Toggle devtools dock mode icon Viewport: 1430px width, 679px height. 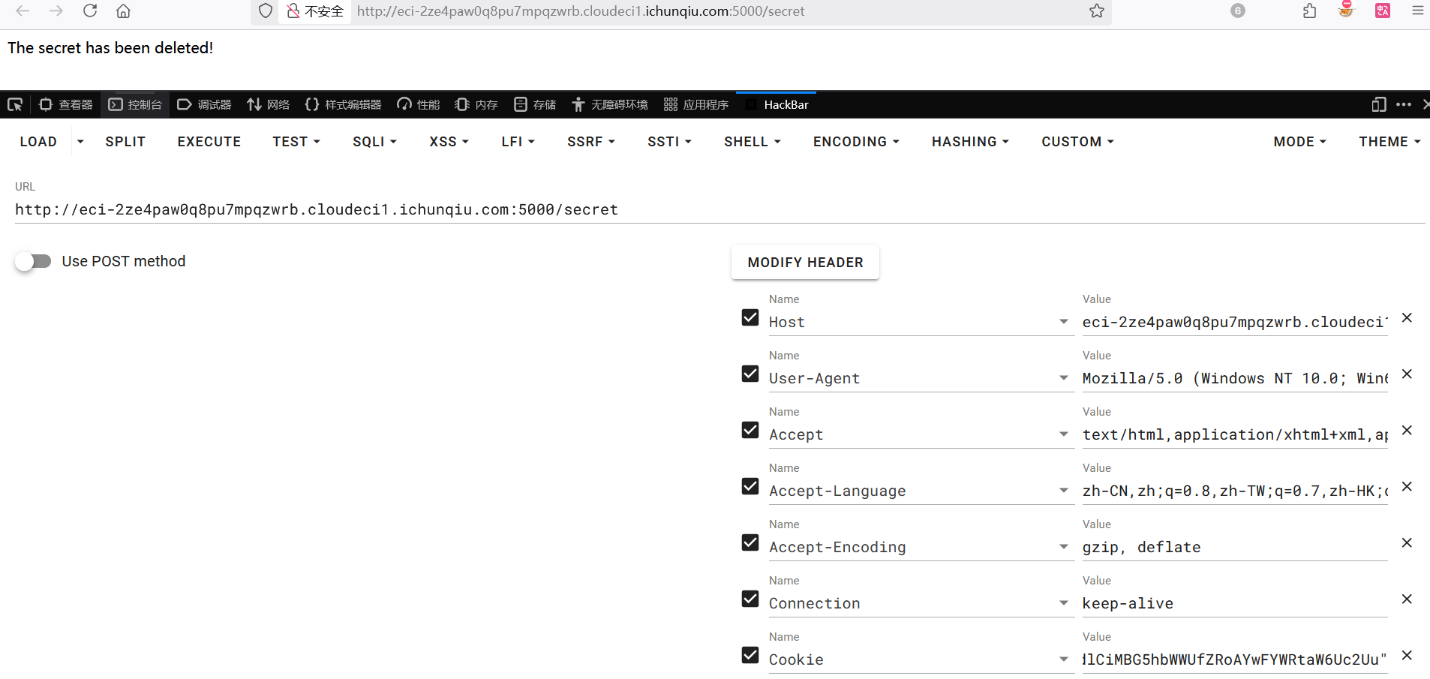coord(1378,104)
